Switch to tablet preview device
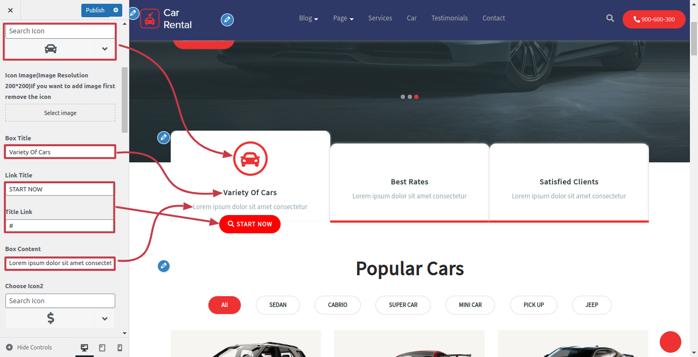This screenshot has height=357, width=698. click(x=102, y=348)
